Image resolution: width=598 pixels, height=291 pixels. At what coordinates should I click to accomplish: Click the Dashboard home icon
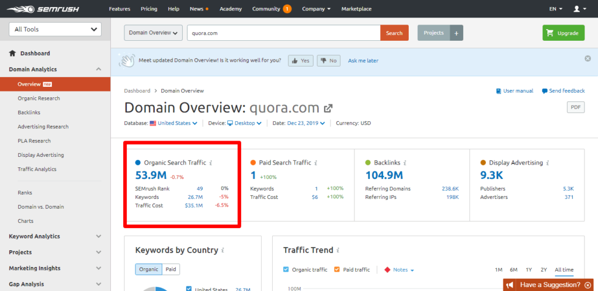pyautogui.click(x=13, y=53)
